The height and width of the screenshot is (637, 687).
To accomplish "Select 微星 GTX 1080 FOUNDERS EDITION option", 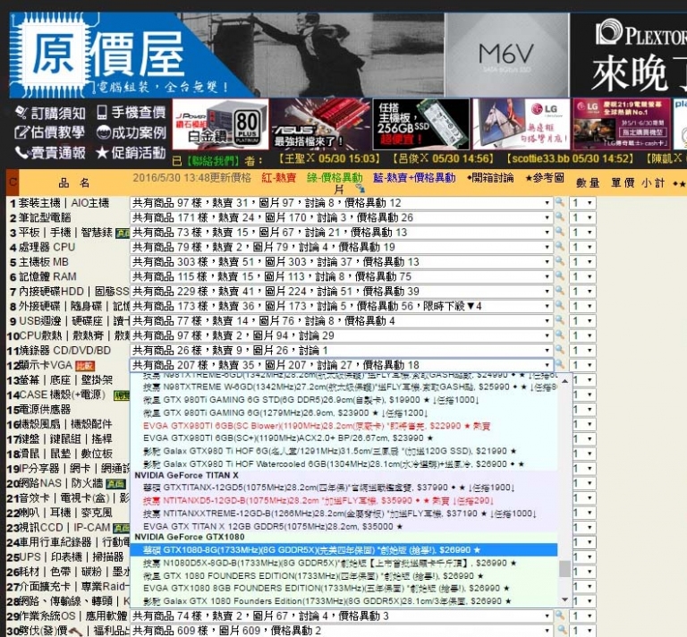I will point(343,575).
